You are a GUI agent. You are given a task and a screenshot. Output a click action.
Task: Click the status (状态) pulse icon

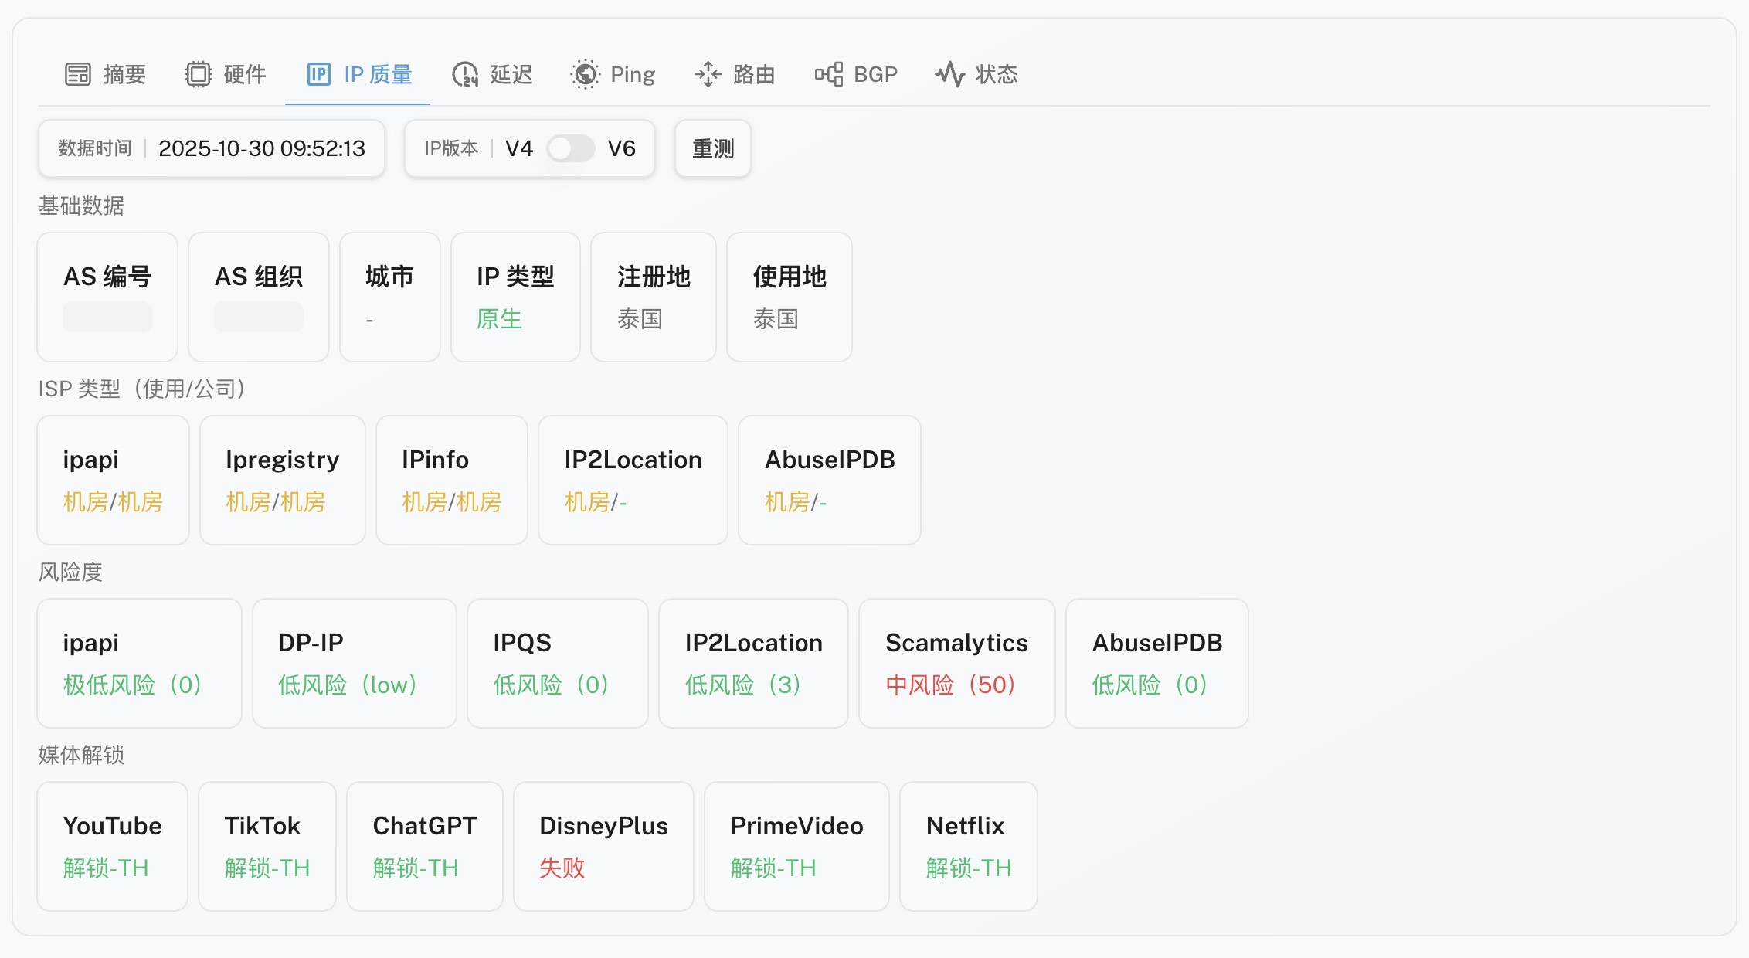point(950,74)
